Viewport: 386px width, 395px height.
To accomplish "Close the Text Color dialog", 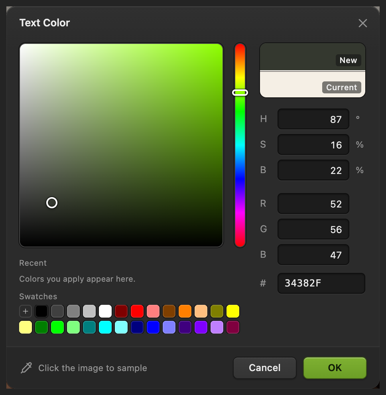I will click(362, 23).
